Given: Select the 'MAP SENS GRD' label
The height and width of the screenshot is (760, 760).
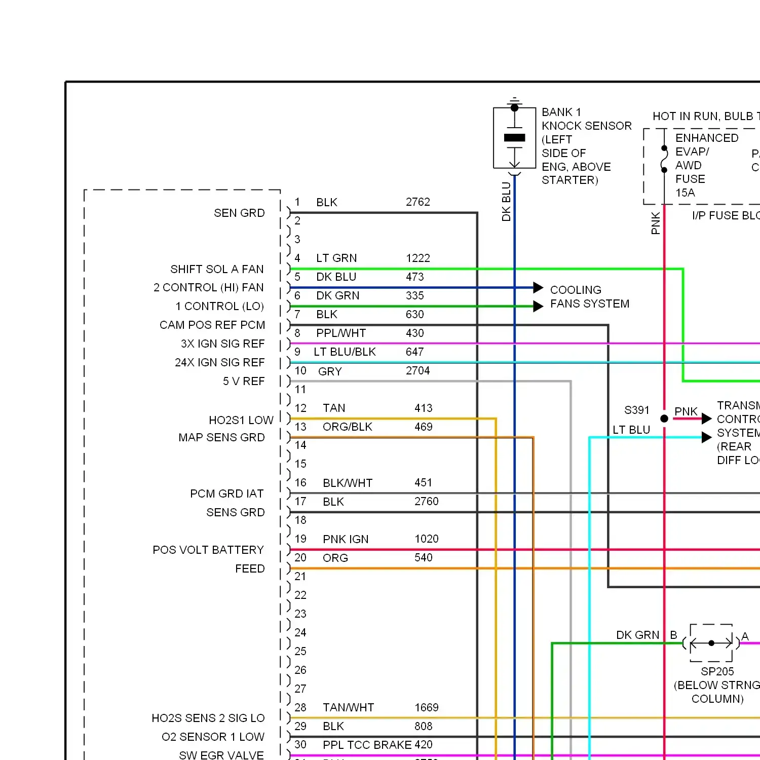Looking at the screenshot, I should [x=221, y=437].
